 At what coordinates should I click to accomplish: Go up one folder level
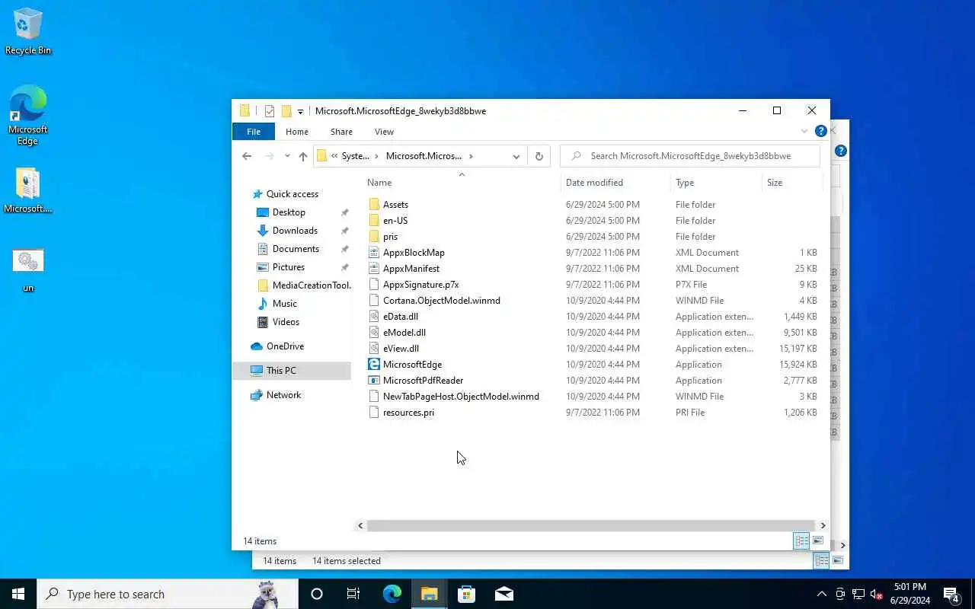(303, 156)
